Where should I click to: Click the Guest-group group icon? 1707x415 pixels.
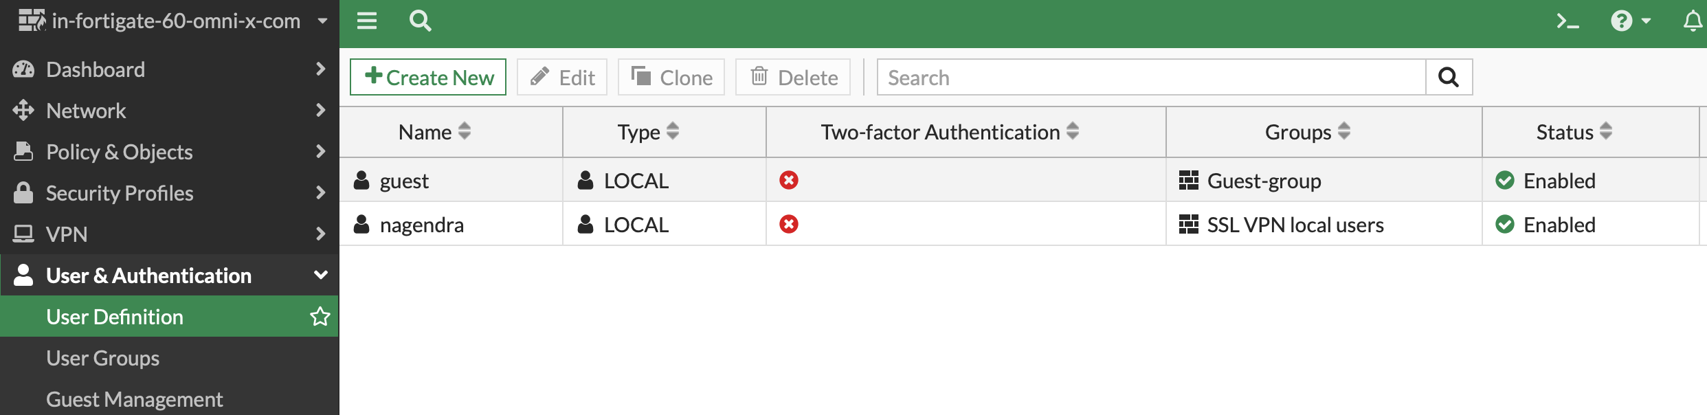click(1189, 181)
